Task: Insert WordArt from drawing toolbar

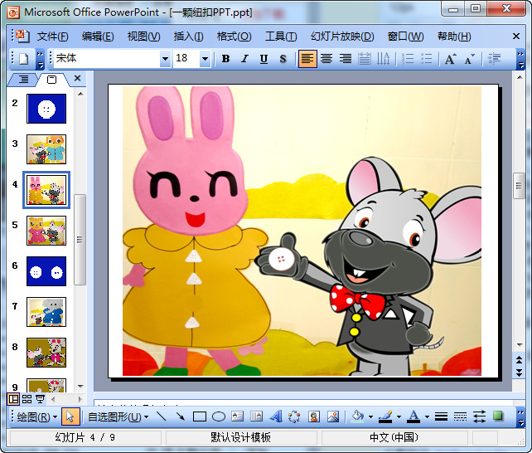Action: click(x=276, y=416)
